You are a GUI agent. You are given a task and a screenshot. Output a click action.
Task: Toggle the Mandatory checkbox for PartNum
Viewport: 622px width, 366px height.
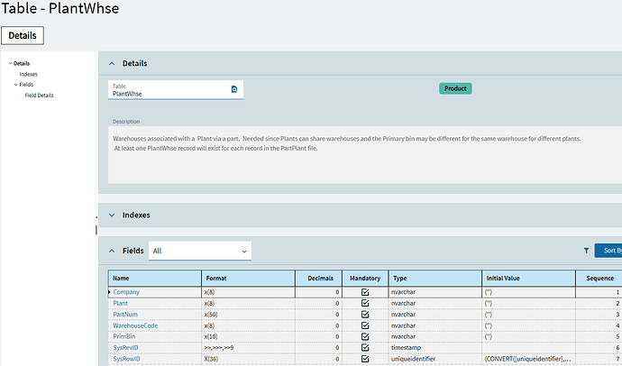(365, 314)
